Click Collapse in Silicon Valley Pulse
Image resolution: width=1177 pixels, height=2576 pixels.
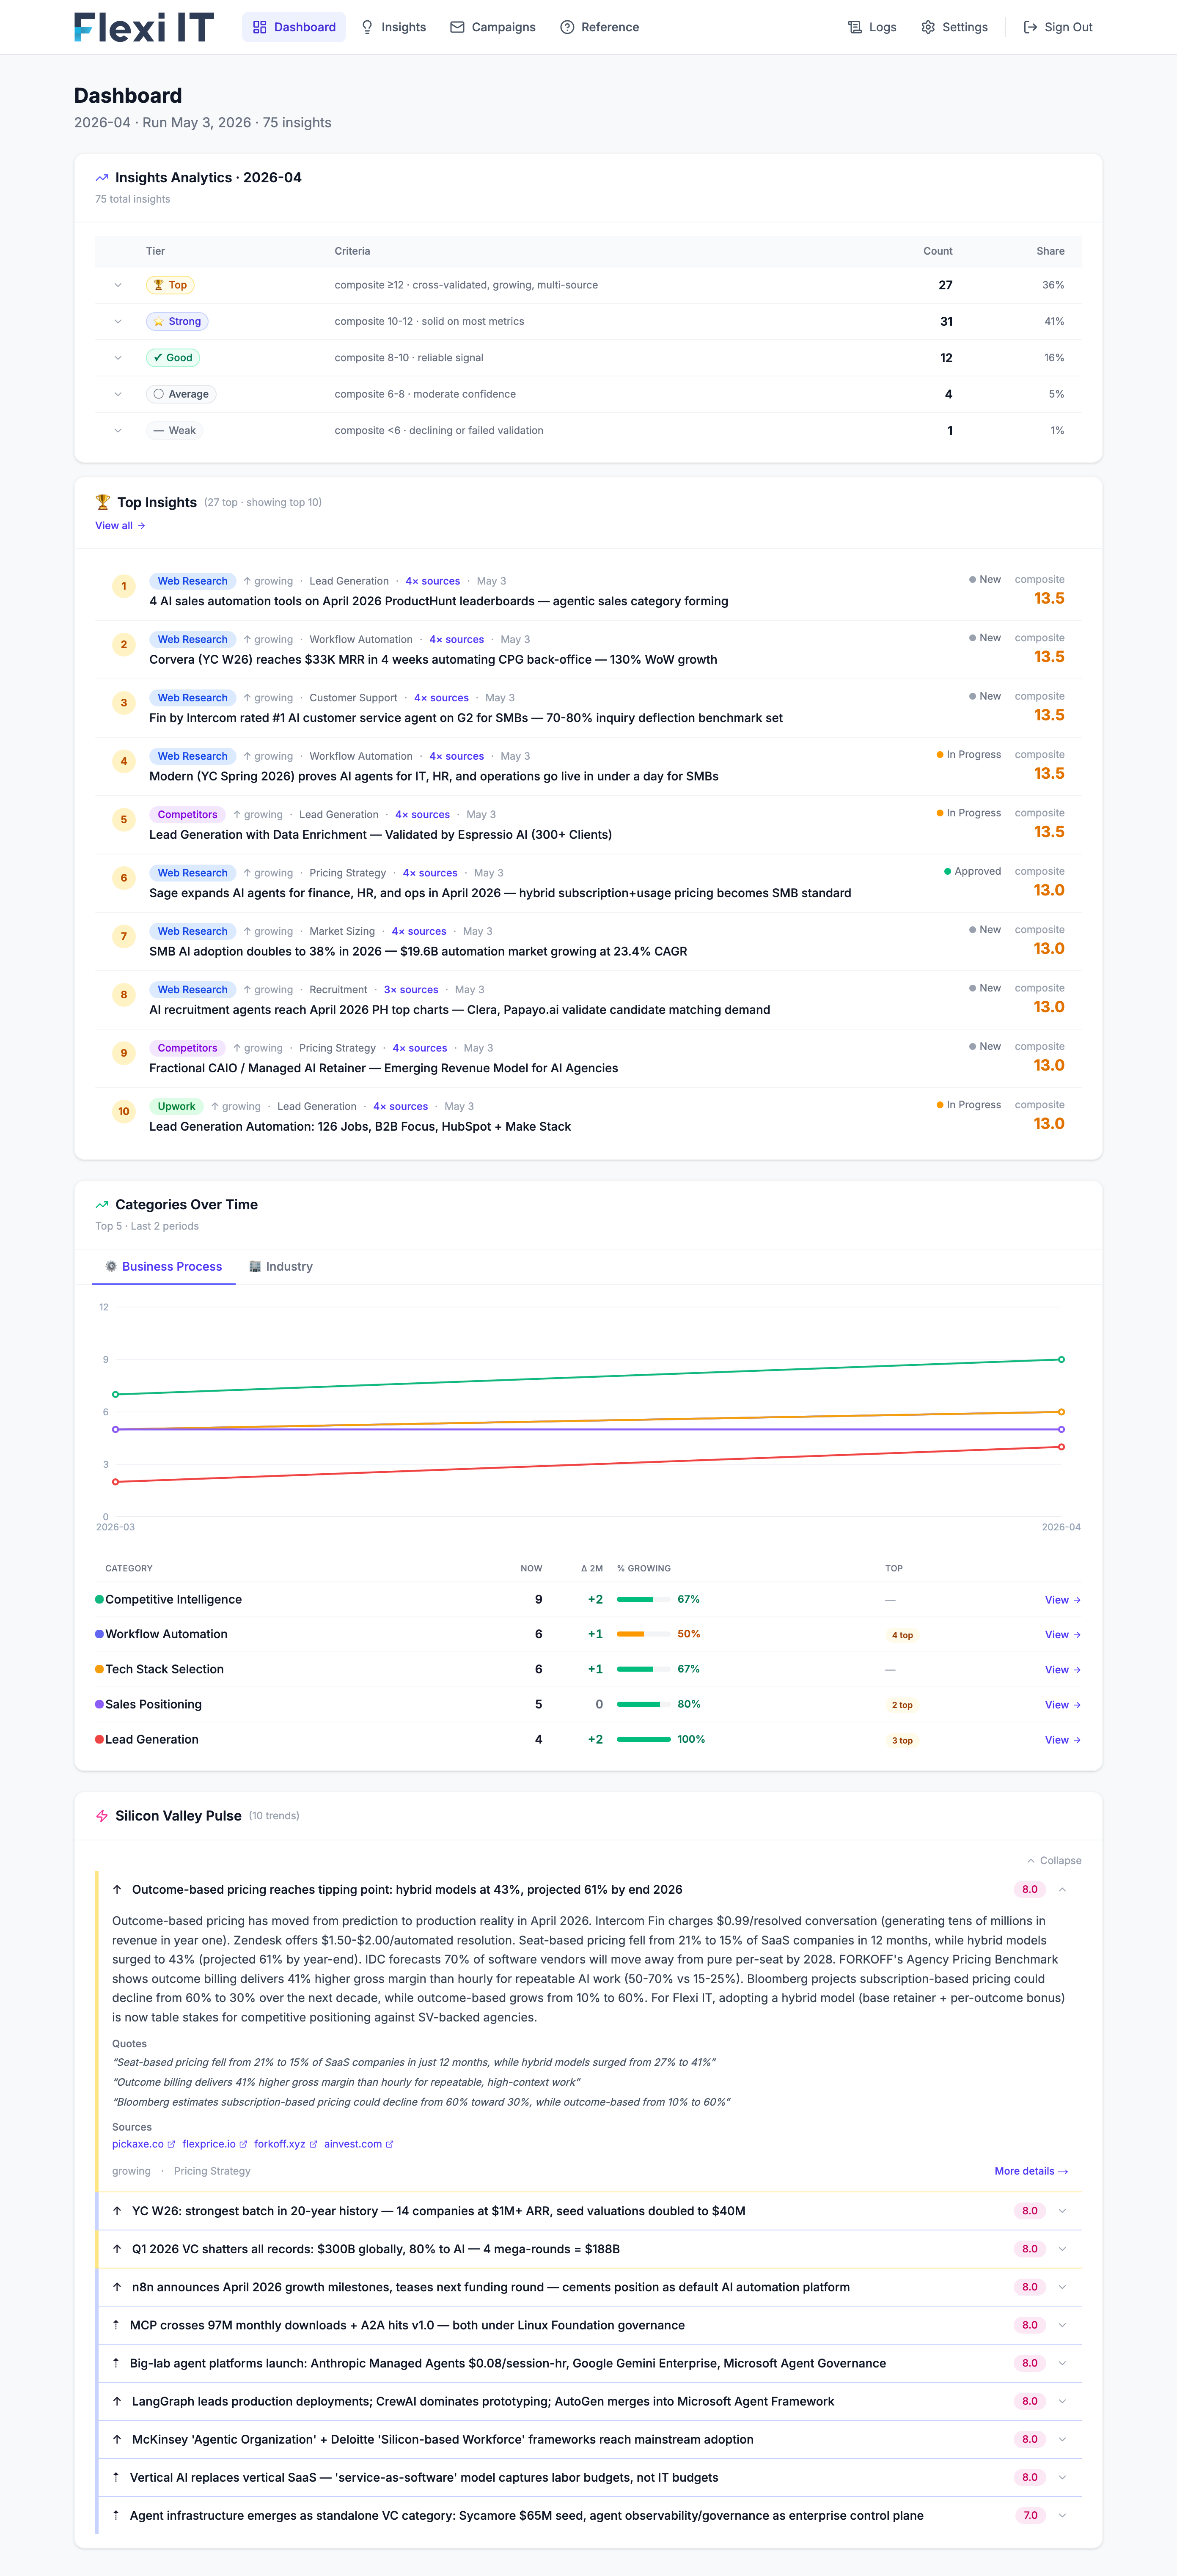point(1054,1861)
